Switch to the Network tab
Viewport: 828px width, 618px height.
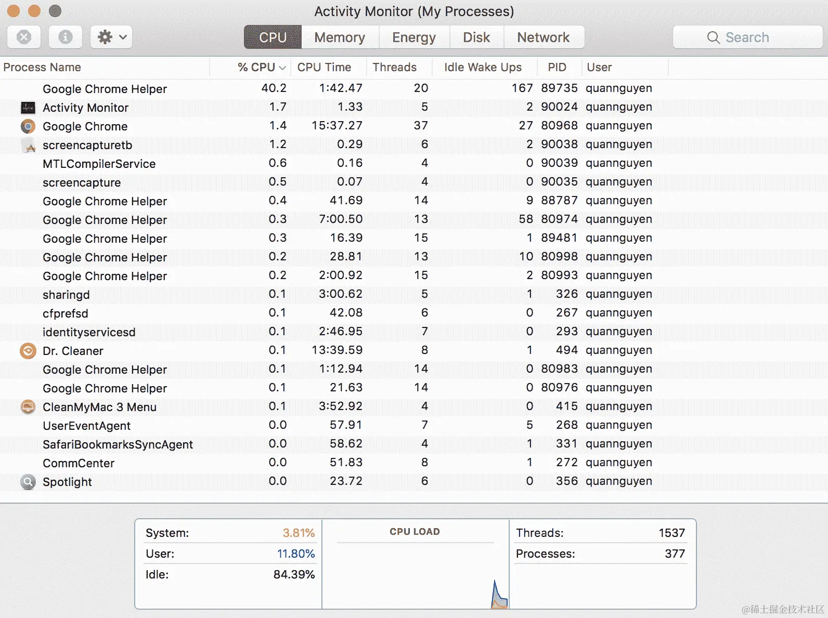(x=544, y=37)
